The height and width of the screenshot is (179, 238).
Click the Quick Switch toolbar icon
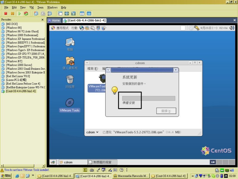pos(73,13)
